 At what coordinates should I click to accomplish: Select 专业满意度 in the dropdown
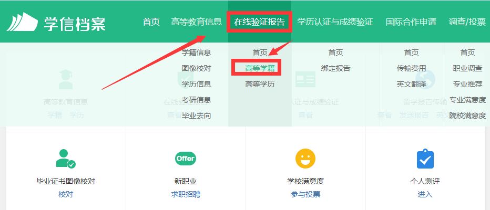tap(467, 100)
